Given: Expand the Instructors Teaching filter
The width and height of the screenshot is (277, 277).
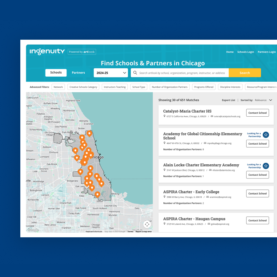Looking at the screenshot, I should 115,87.
